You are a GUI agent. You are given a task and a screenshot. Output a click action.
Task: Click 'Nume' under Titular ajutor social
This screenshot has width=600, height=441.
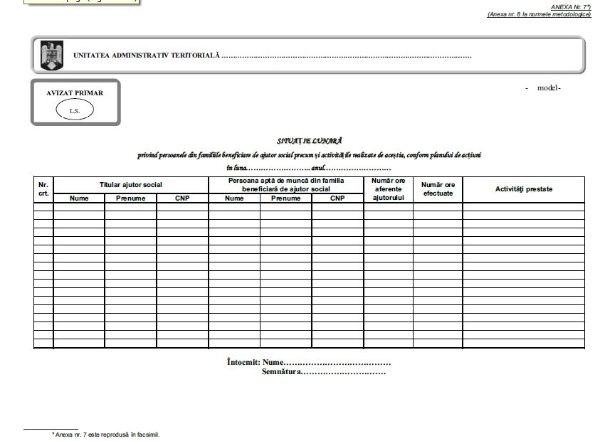[x=79, y=198]
